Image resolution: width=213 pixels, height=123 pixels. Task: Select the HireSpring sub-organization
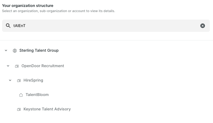pos(33,80)
